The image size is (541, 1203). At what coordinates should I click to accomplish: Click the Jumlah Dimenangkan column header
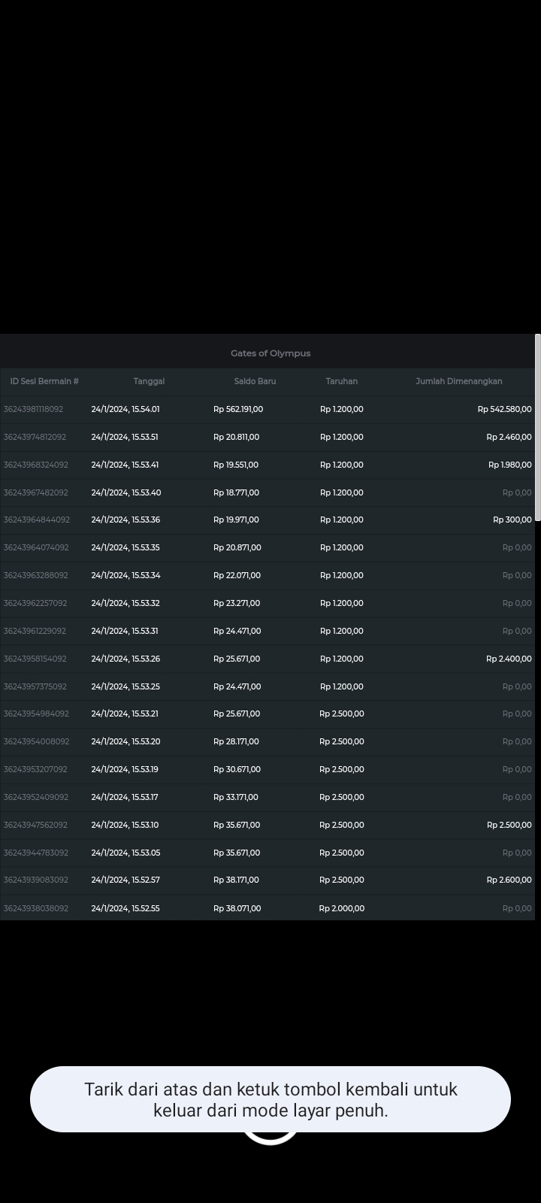coord(458,381)
